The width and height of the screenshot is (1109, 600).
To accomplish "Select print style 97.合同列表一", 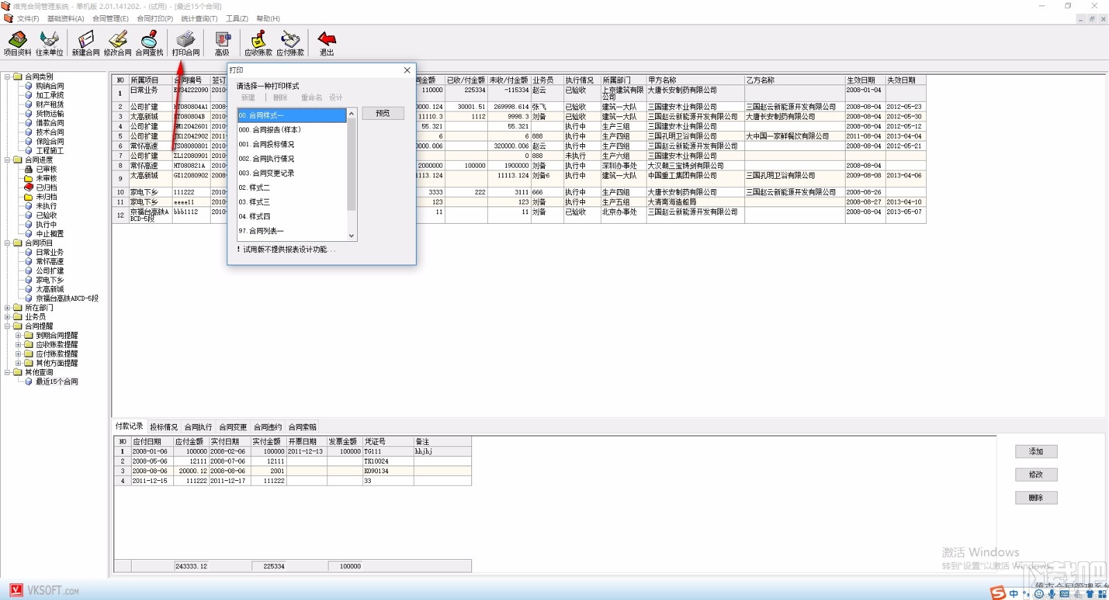I will pyautogui.click(x=291, y=231).
